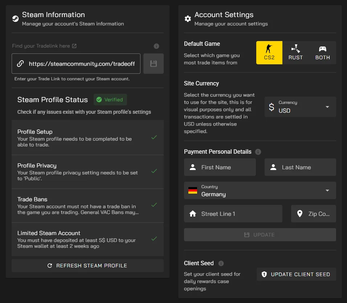Click the chain link icon in tradelink field
The height and width of the screenshot is (303, 347).
pos(20,64)
